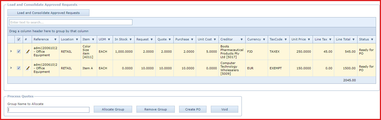Open filter icon on Currency column
This screenshot has height=120, width=381.
pyautogui.click(x=264, y=40)
